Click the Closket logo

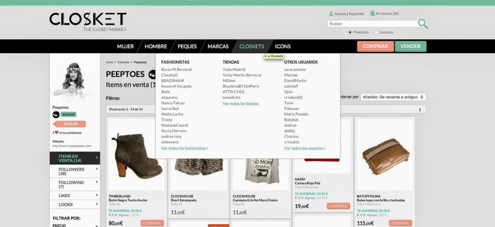click(87, 21)
